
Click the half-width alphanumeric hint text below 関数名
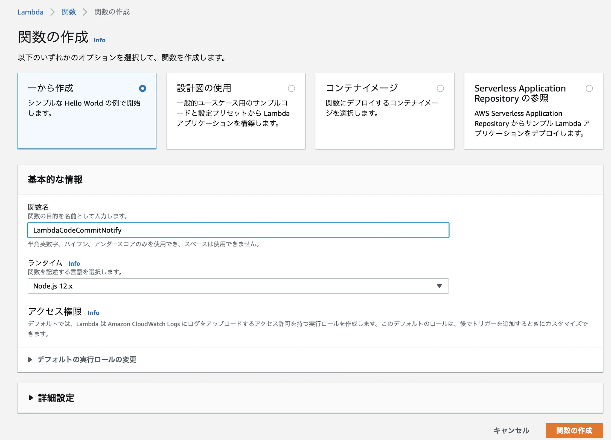pyautogui.click(x=144, y=244)
